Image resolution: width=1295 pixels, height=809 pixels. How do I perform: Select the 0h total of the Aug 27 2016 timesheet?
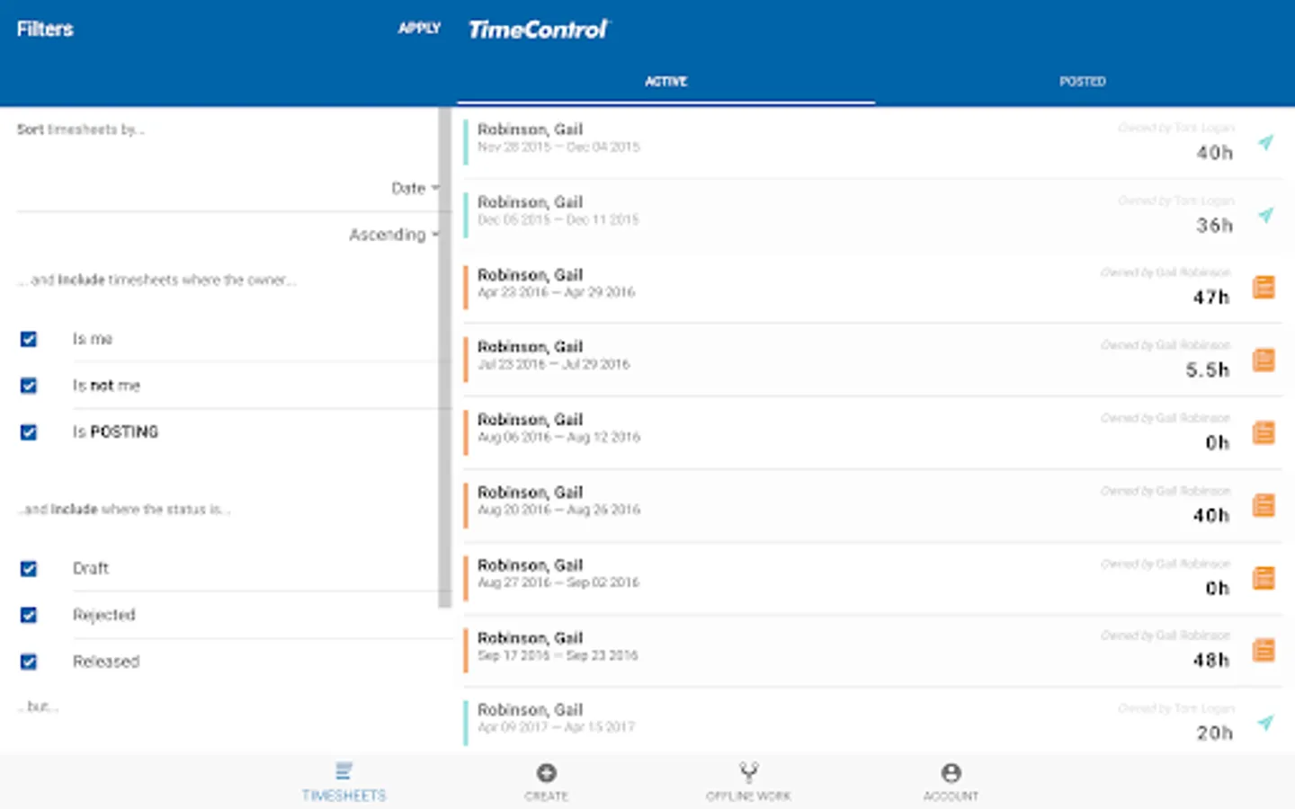(1218, 589)
